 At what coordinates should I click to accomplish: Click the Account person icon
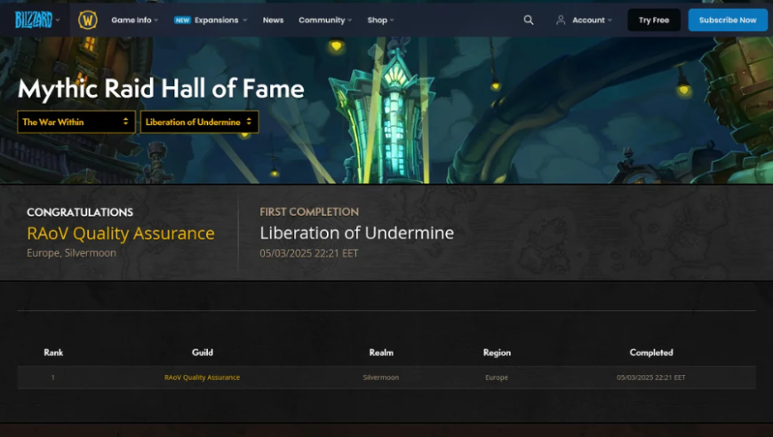tap(561, 20)
